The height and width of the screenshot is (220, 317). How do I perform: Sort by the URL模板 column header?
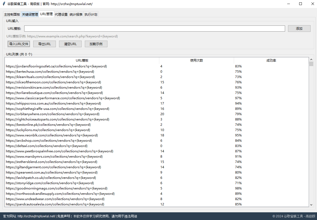click(82, 61)
